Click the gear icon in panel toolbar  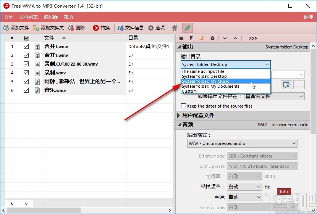212,38
